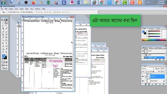Open Color panel flyout menu arrow

coord(166,28)
